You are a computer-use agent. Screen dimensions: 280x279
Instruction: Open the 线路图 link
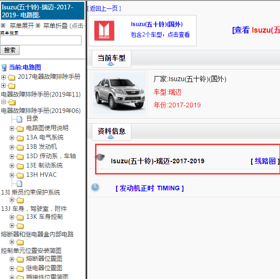tap(265, 161)
